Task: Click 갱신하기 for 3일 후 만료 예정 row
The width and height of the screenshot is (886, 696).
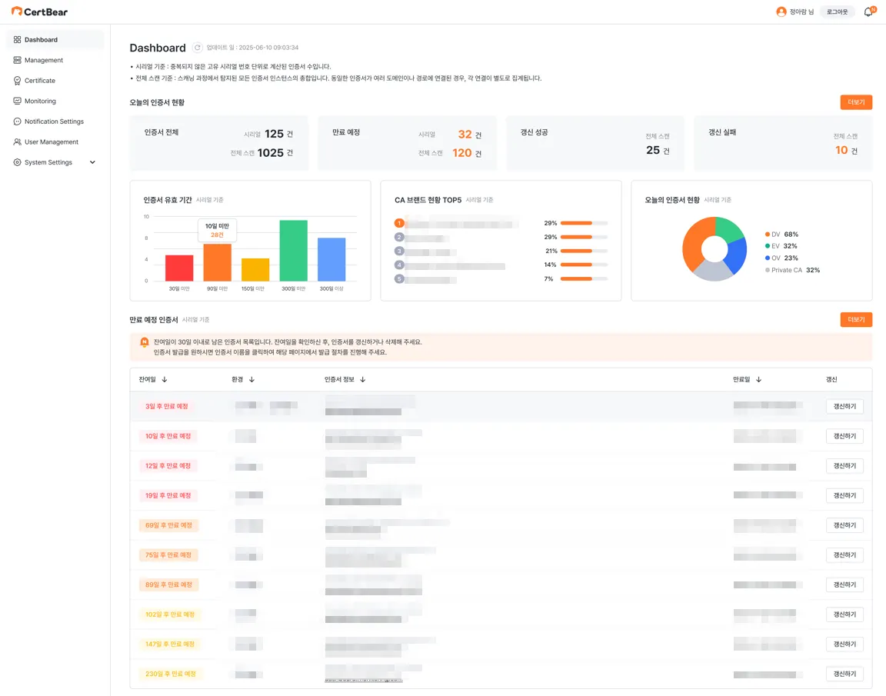Action: (844, 406)
